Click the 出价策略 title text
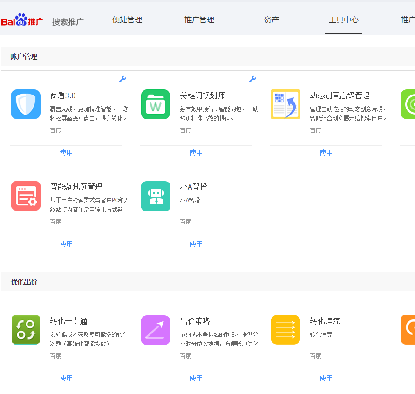The image size is (415, 394). (x=195, y=321)
